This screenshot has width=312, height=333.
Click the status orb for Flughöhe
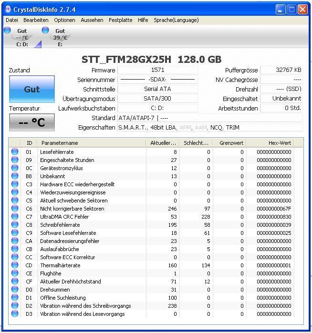click(x=15, y=273)
